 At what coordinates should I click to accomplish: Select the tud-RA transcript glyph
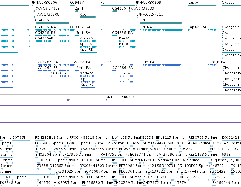pos(161,30)
